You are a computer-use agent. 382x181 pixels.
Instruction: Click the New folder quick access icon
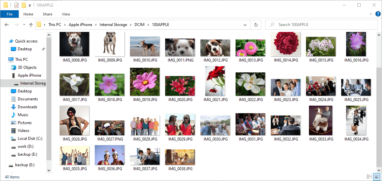24,5
